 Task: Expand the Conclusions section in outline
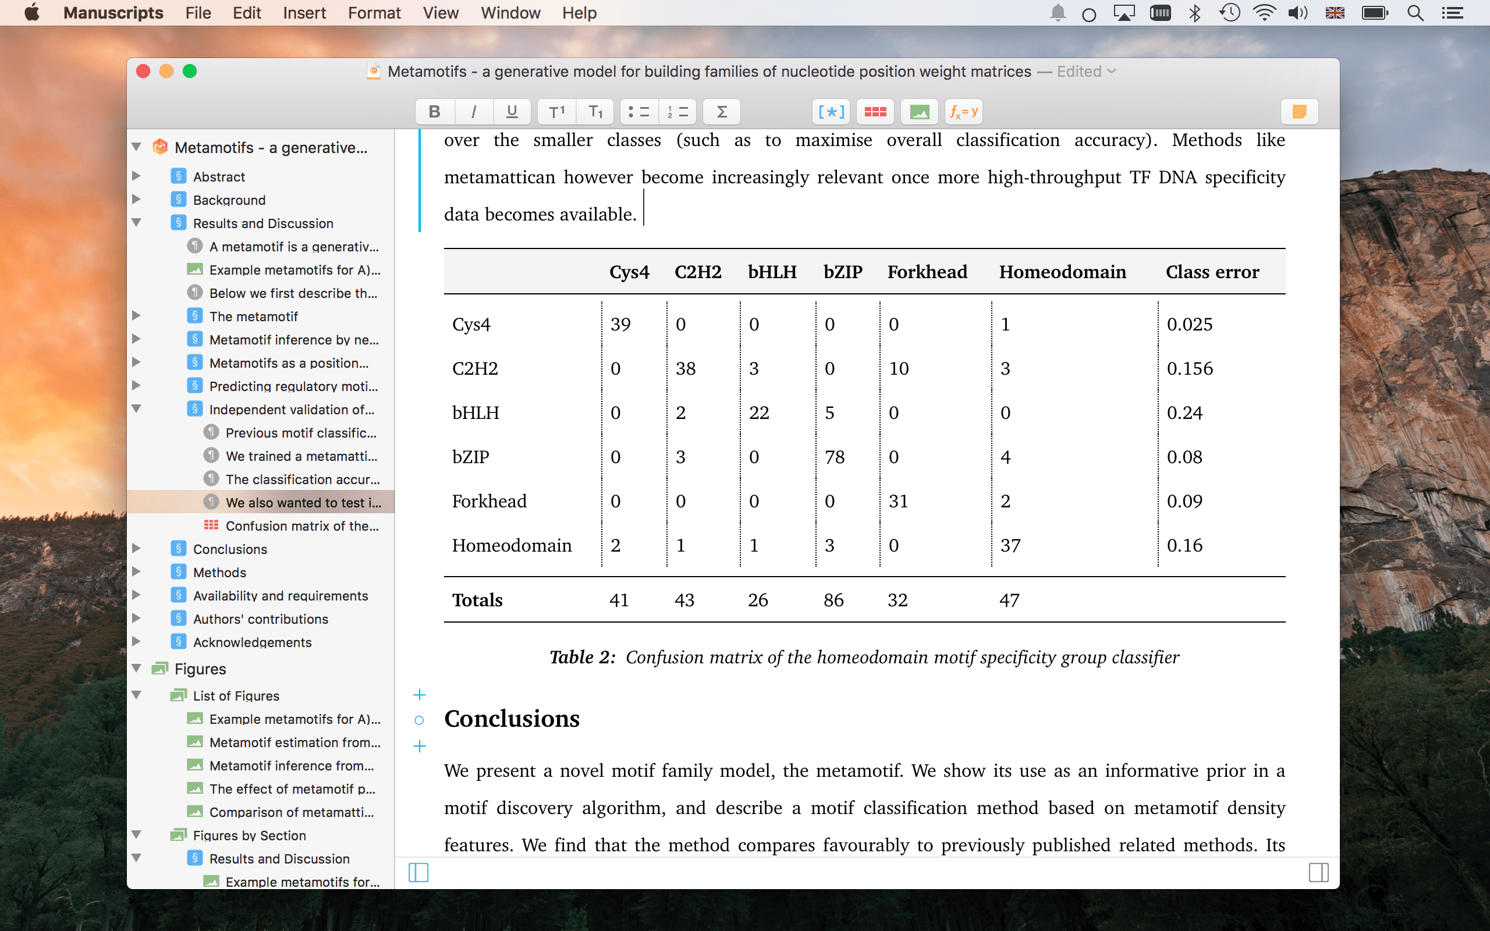(x=137, y=549)
